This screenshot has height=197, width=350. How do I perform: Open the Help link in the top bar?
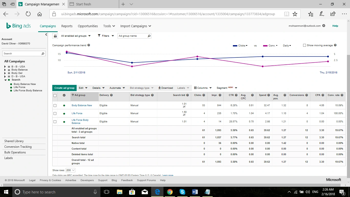[x=335, y=26]
